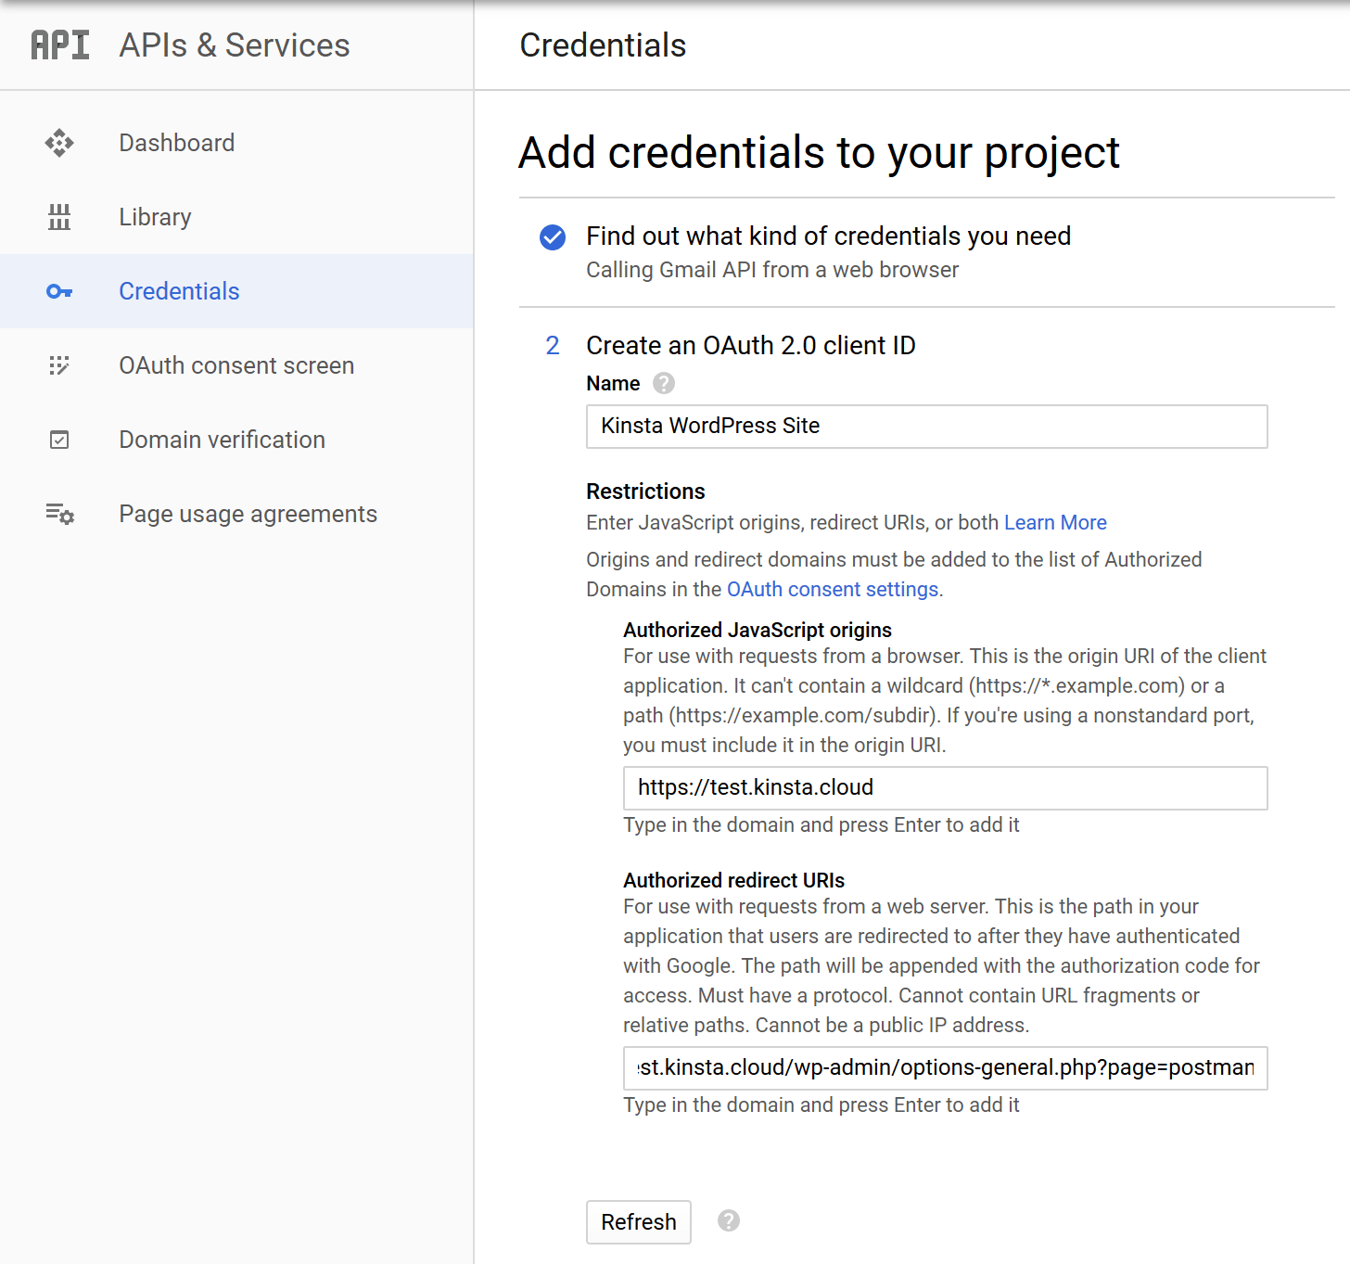
Task: Click the API logo icon
Action: tap(60, 45)
